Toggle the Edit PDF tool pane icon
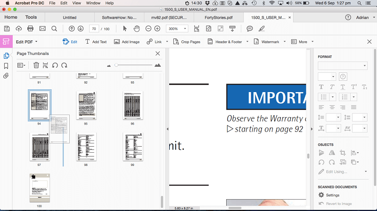The height and width of the screenshot is (211, 377). [6, 42]
